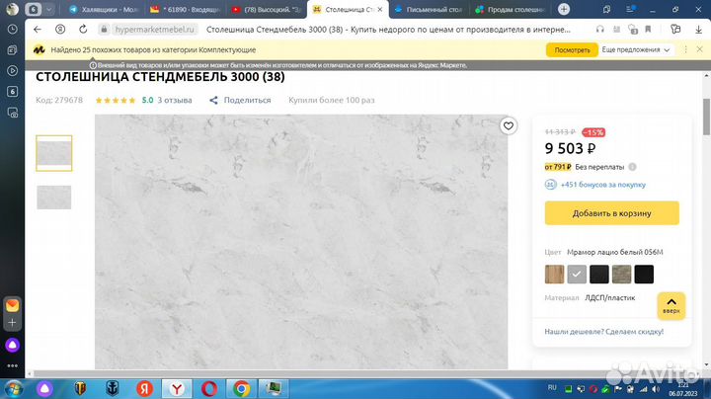Select the last black color swatch
This screenshot has width=711, height=399.
click(x=644, y=275)
